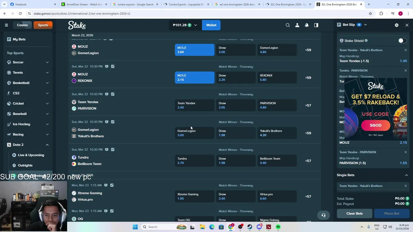Open the notifications bell icon
Screen dimensions: 413x232
click(307, 25)
